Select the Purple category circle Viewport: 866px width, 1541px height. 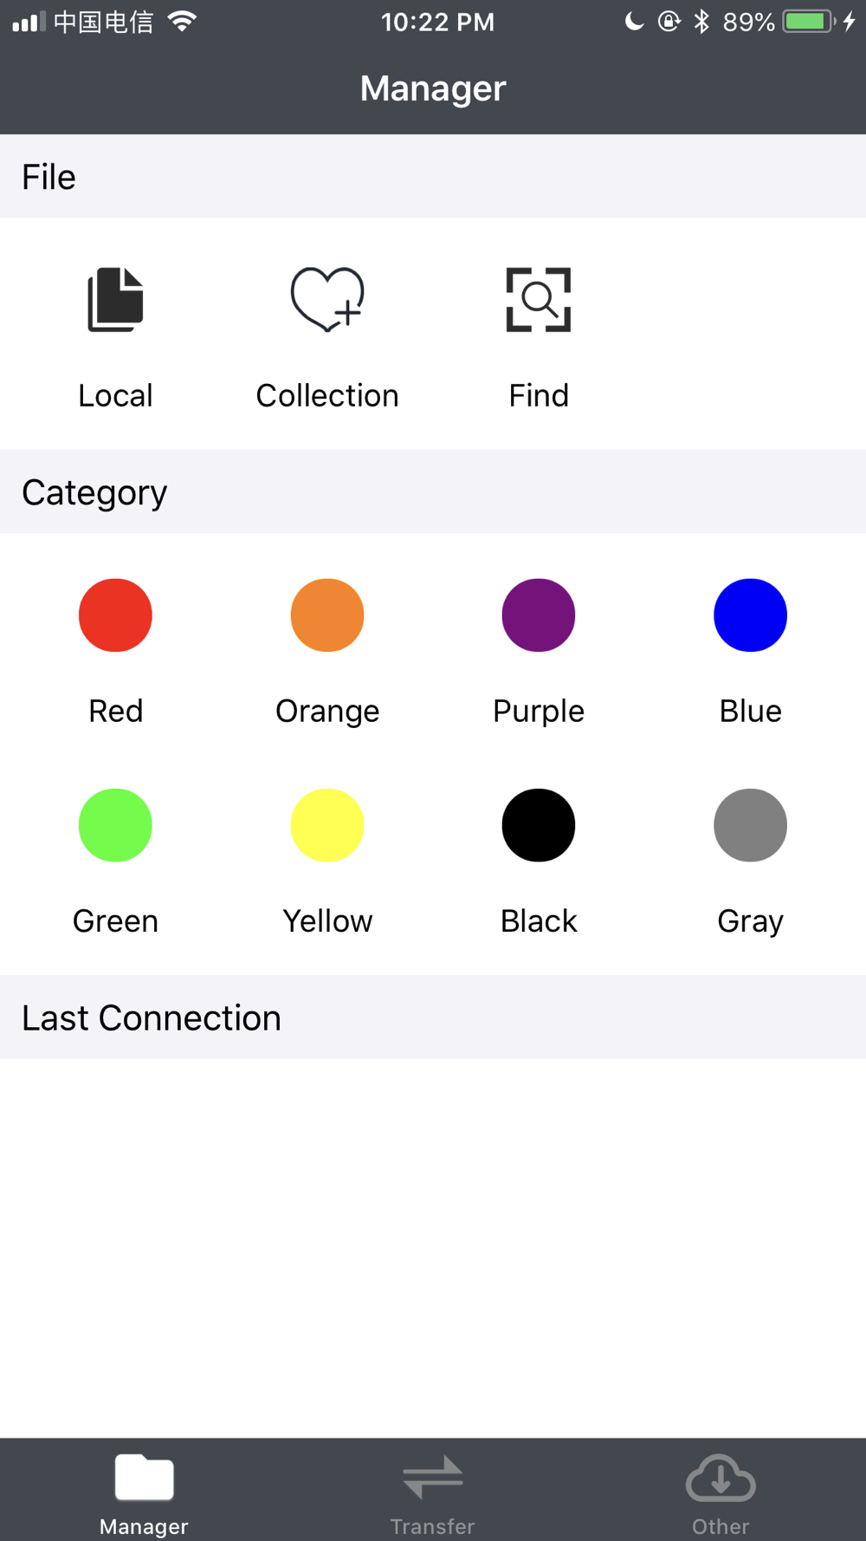[539, 615]
